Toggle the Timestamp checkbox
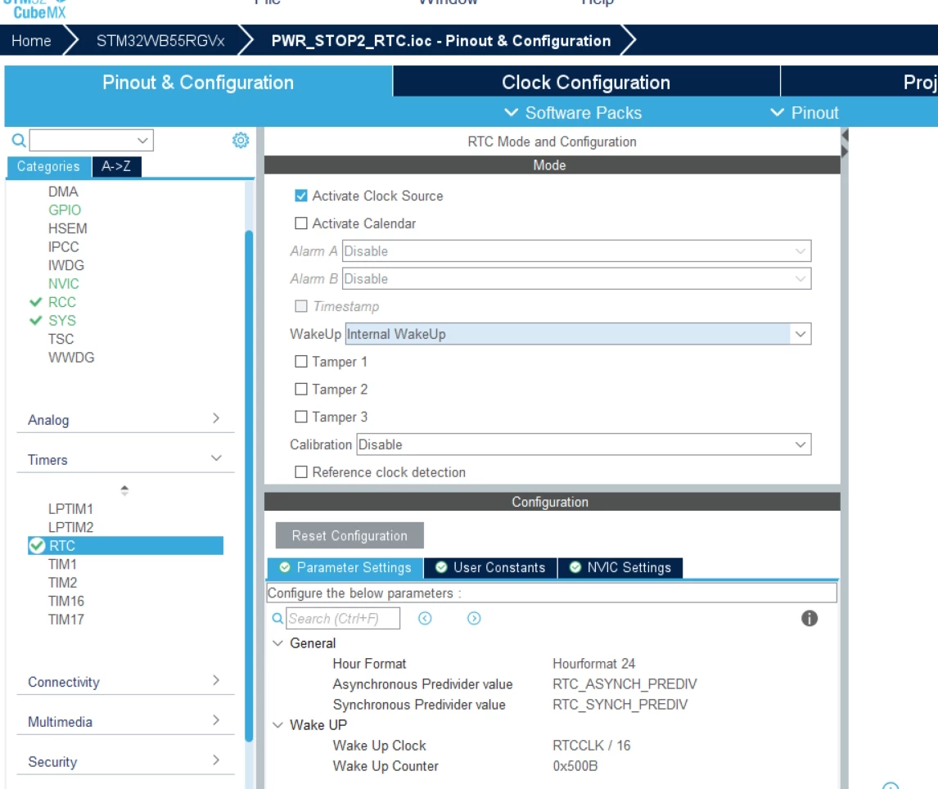This screenshot has width=938, height=789. coord(301,306)
